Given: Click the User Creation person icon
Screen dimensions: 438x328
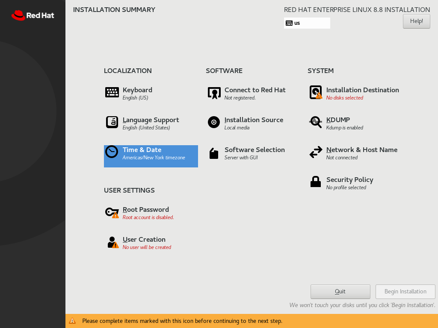Looking at the screenshot, I should click(x=113, y=243).
